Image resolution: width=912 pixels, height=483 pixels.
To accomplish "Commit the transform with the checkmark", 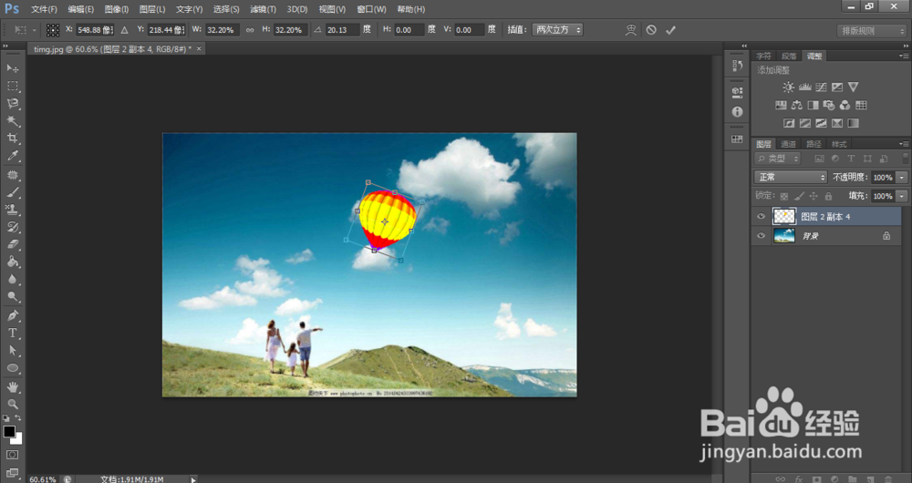I will coord(670,30).
